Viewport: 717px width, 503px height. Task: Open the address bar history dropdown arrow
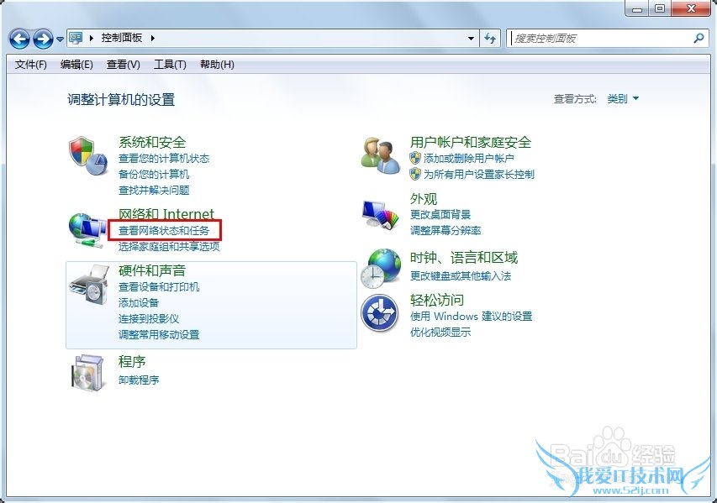coord(471,39)
